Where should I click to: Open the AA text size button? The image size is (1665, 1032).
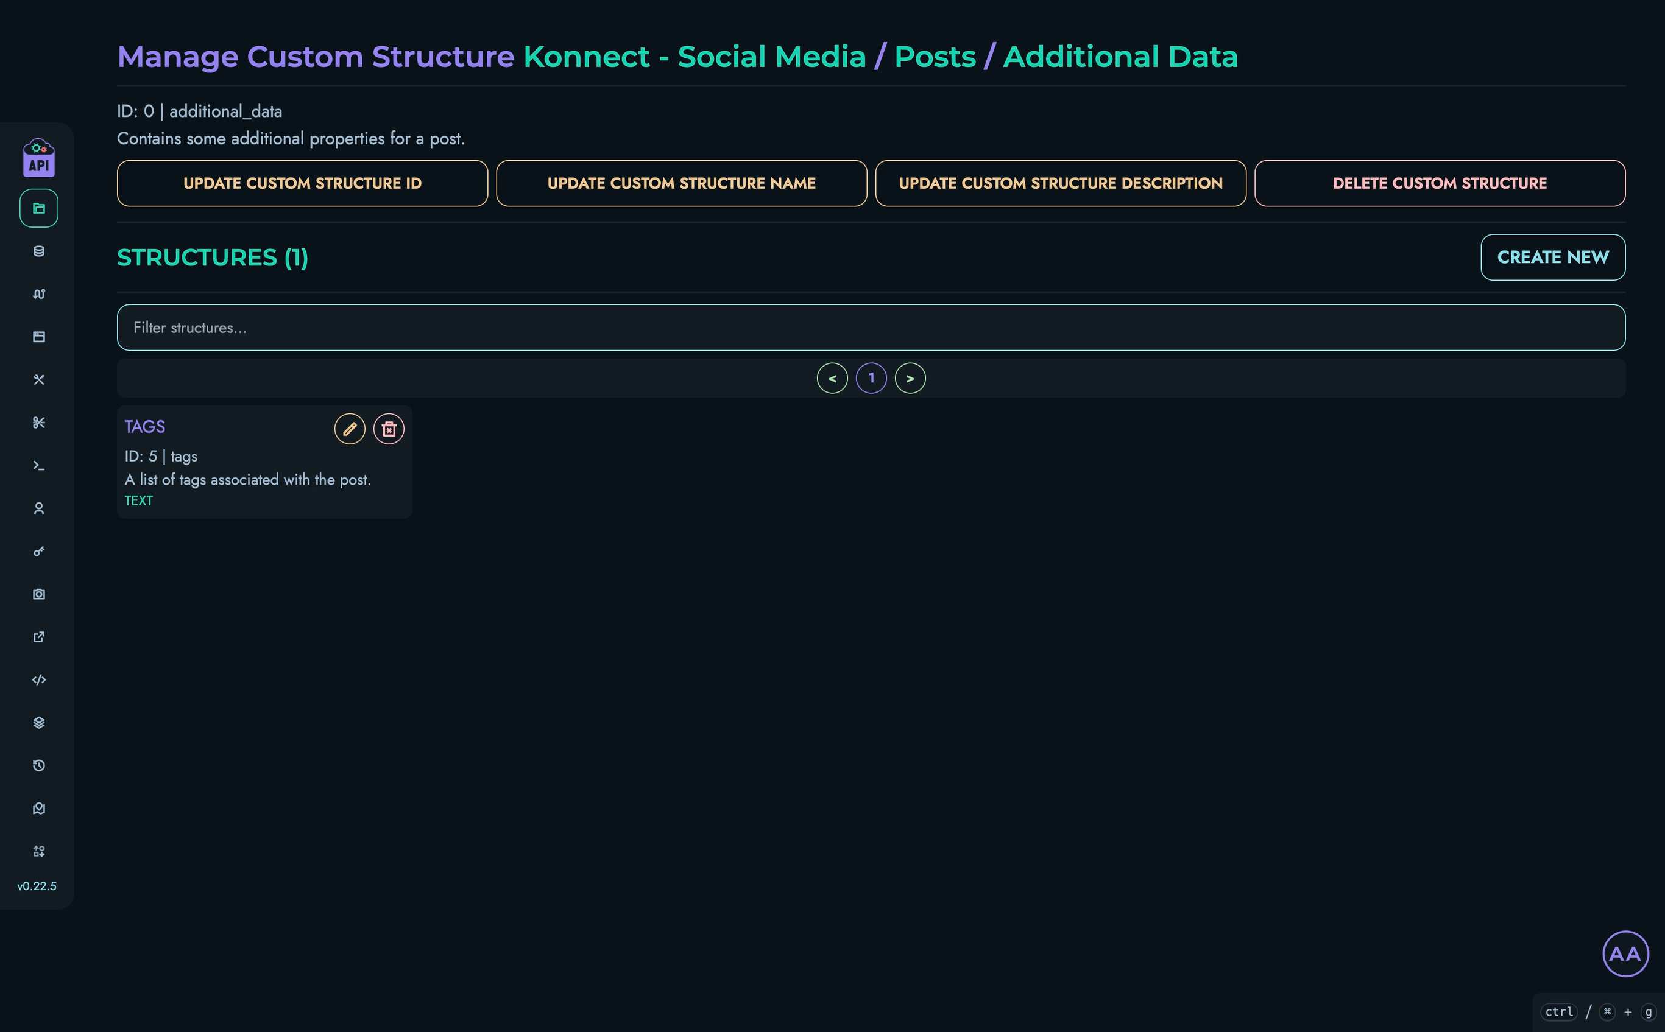point(1625,953)
